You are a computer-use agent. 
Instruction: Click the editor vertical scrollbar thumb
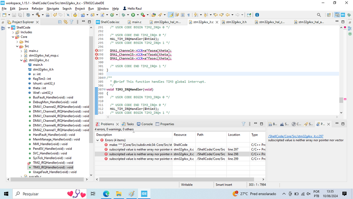341,100
